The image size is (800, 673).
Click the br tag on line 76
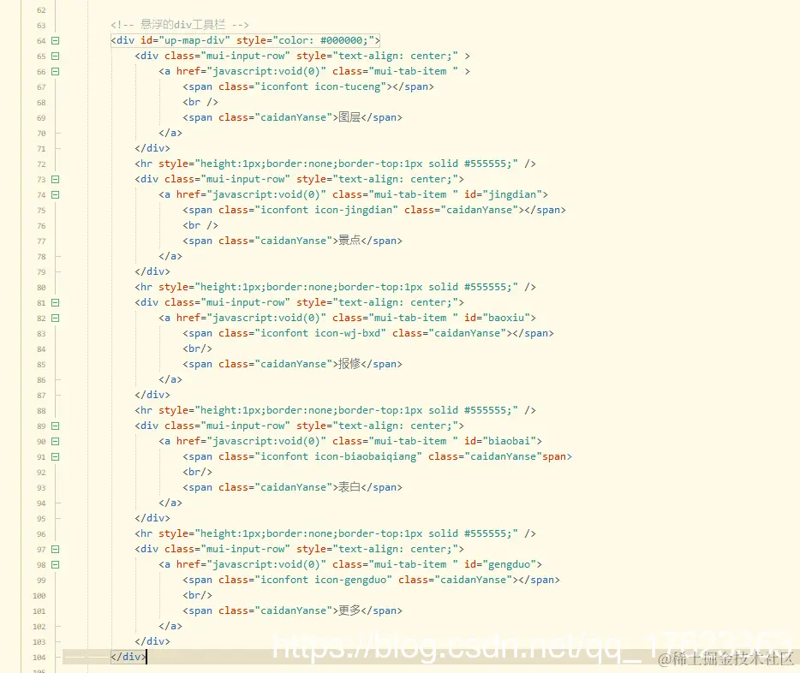click(200, 225)
